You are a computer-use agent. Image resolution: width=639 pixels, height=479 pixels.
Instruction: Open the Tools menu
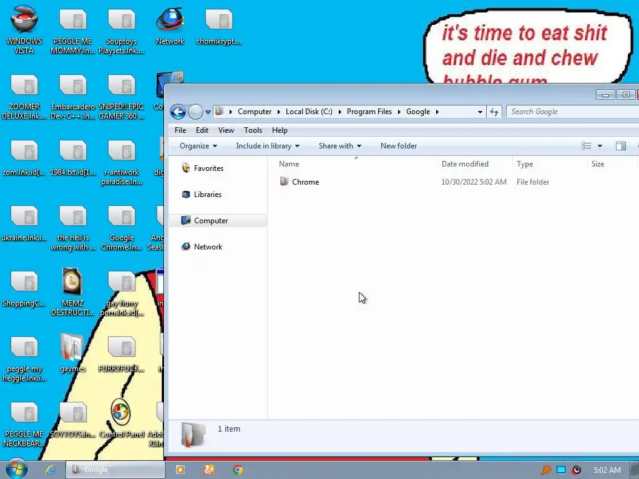point(253,130)
